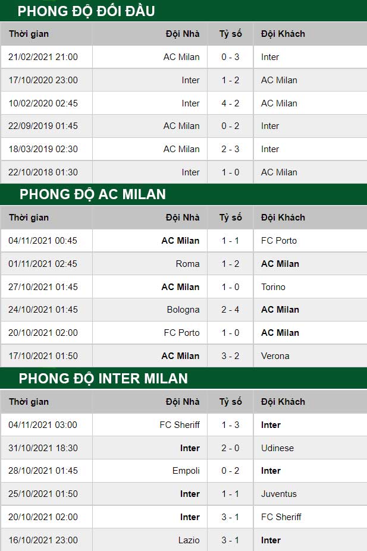Select Juventus in the Inter form table
367x551 pixels.
point(278,494)
